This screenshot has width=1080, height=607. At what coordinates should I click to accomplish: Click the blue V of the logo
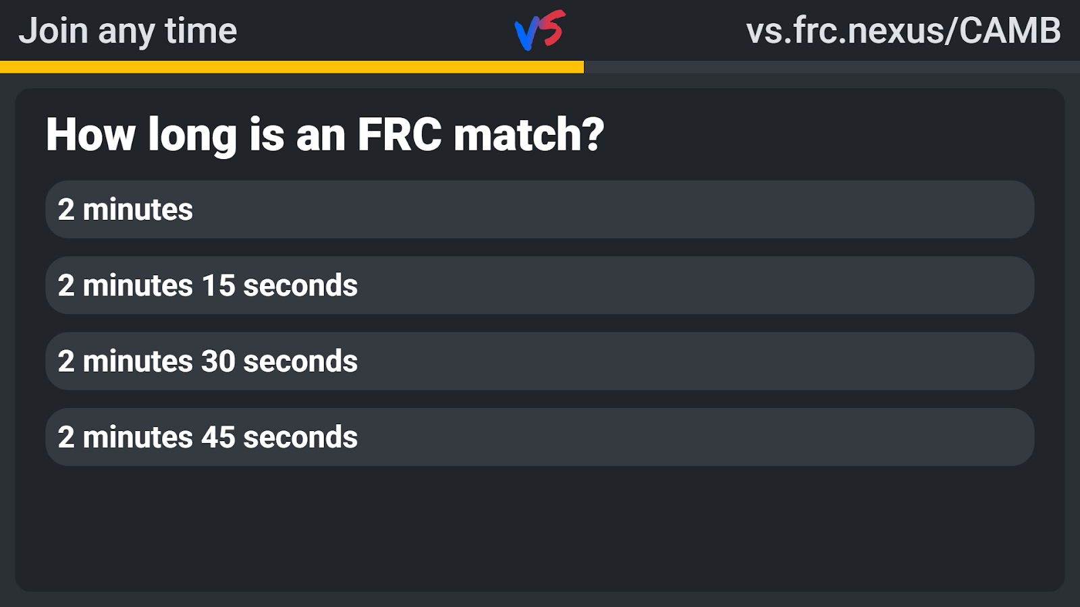pos(526,35)
